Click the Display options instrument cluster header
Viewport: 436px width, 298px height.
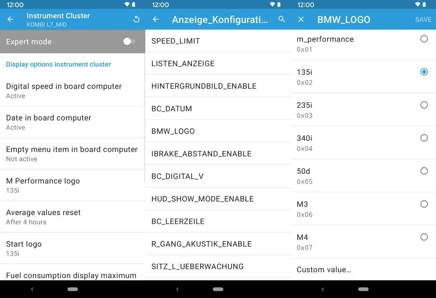point(58,65)
